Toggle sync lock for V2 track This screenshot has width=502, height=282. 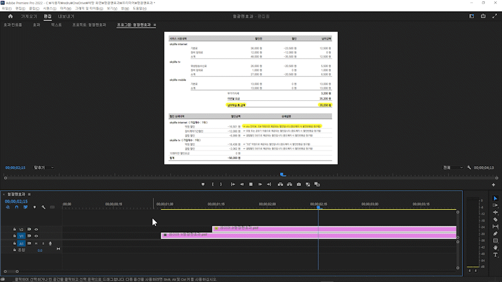(x=29, y=229)
